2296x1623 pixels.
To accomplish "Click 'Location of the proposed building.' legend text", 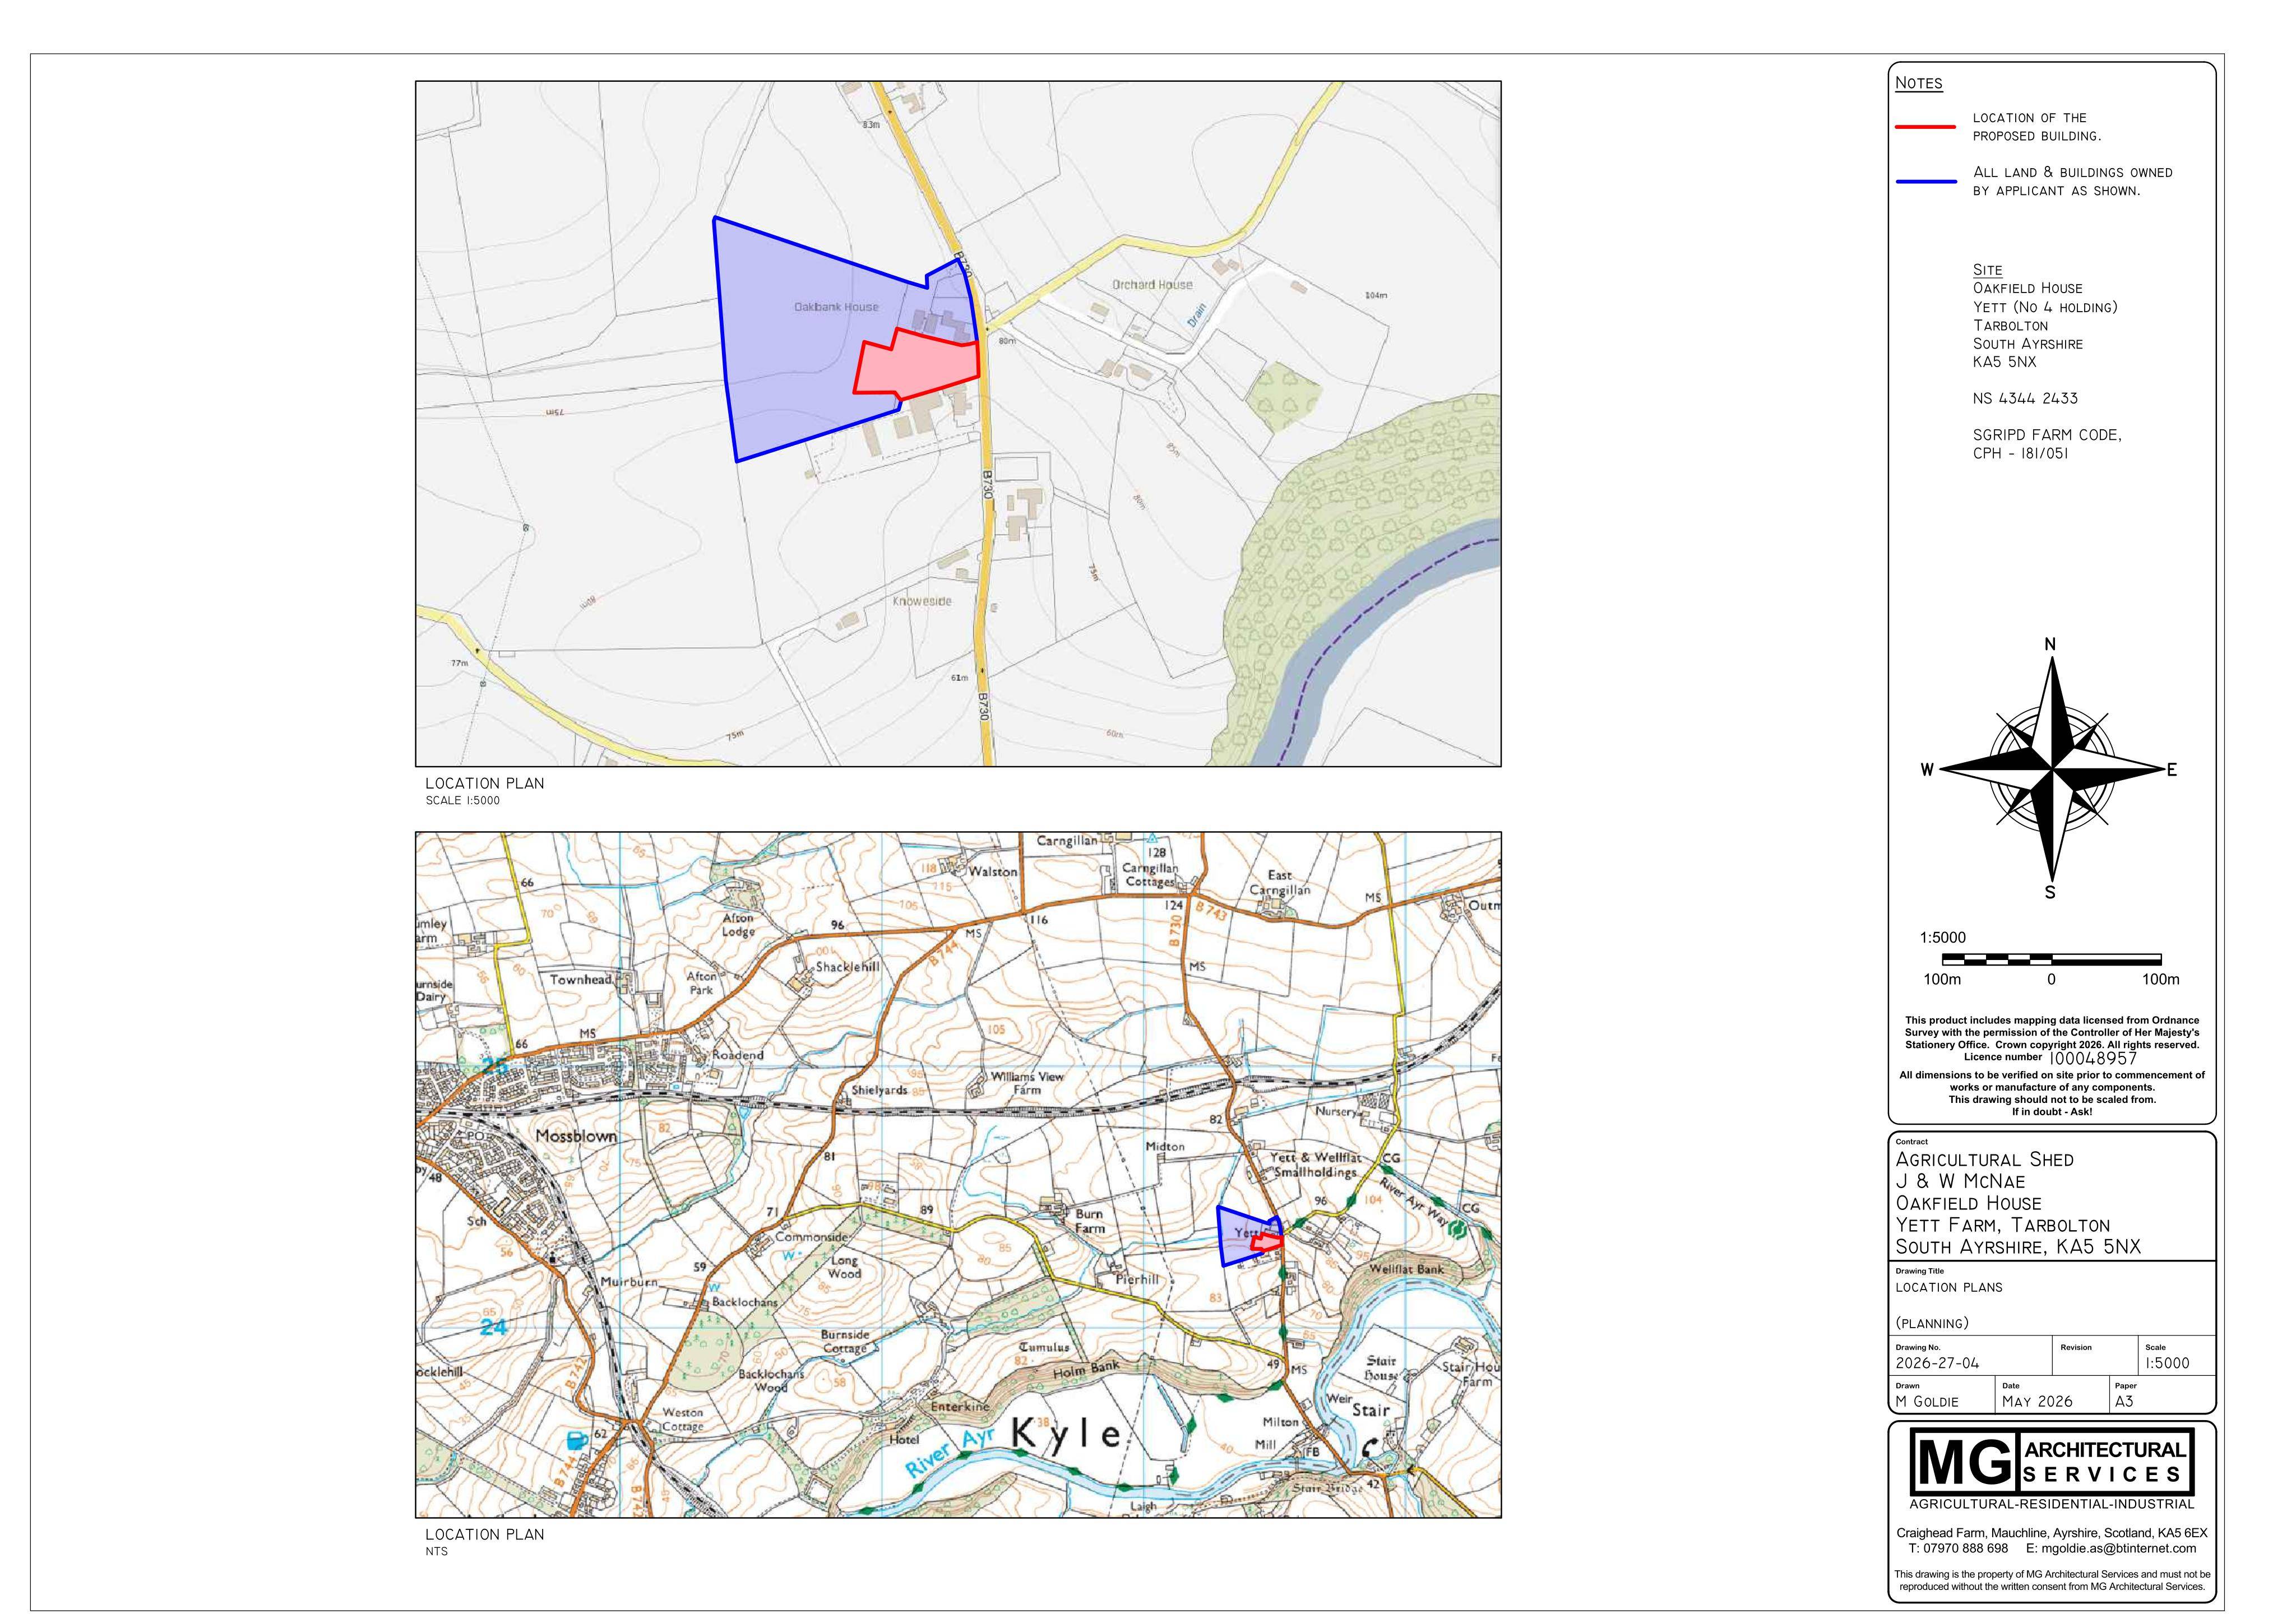I will click(x=2037, y=127).
